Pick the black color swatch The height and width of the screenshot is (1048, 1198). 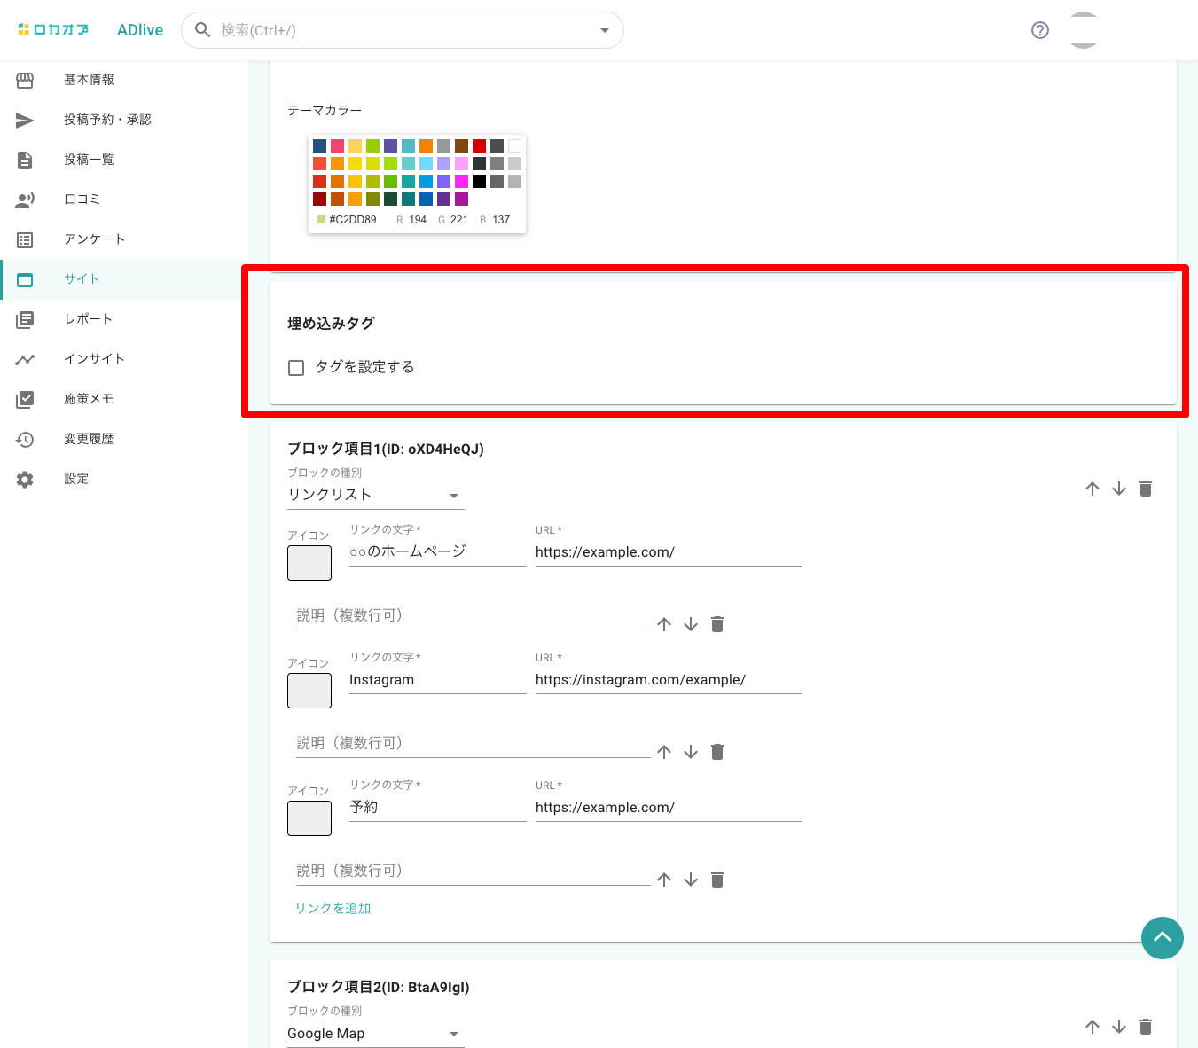(479, 181)
